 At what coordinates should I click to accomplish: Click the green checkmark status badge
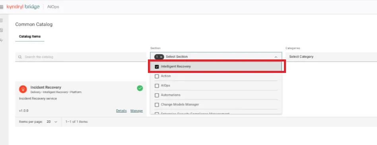coord(140,88)
